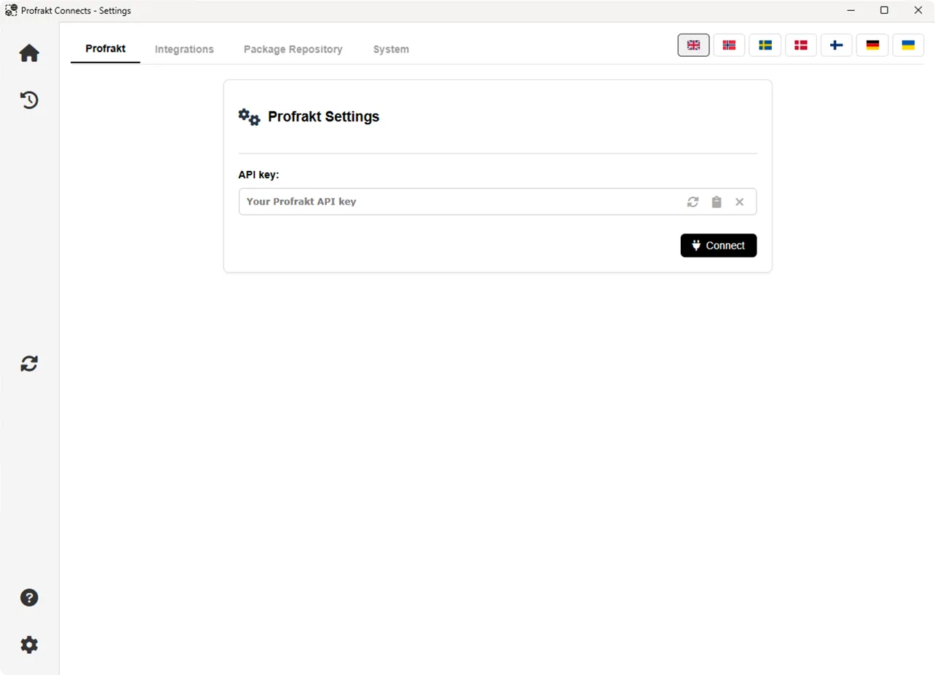
Task: Click the Connect button
Action: [x=719, y=246]
